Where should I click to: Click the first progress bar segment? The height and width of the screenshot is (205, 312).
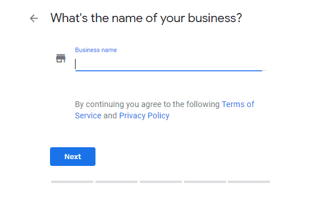click(x=72, y=182)
